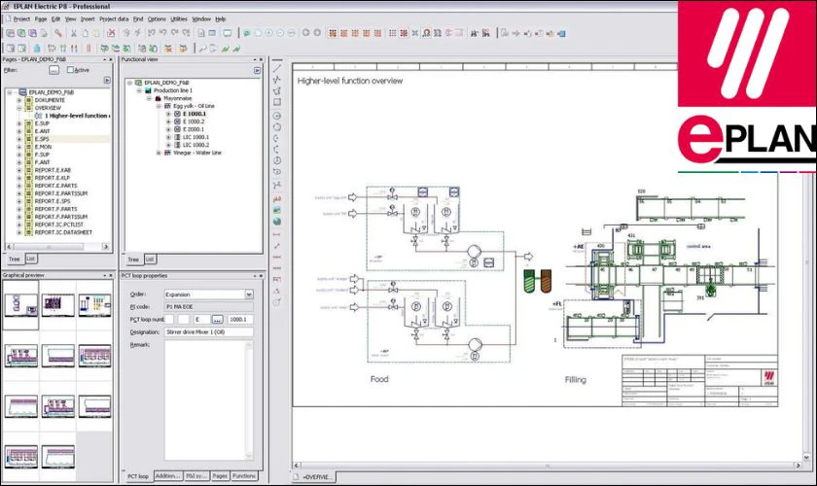This screenshot has width=817, height=486.
Task: Click the Cut scissors icon
Action: tap(74, 33)
